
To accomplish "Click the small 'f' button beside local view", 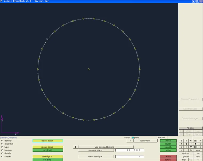I will [x=130, y=141].
